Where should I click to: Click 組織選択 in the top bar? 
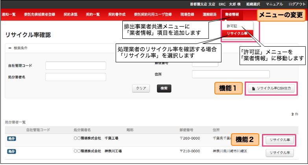pos(253,4)
